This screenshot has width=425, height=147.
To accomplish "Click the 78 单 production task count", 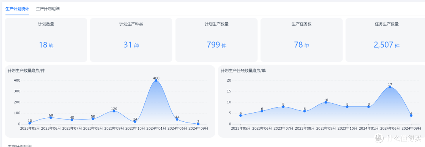I will tap(301, 45).
